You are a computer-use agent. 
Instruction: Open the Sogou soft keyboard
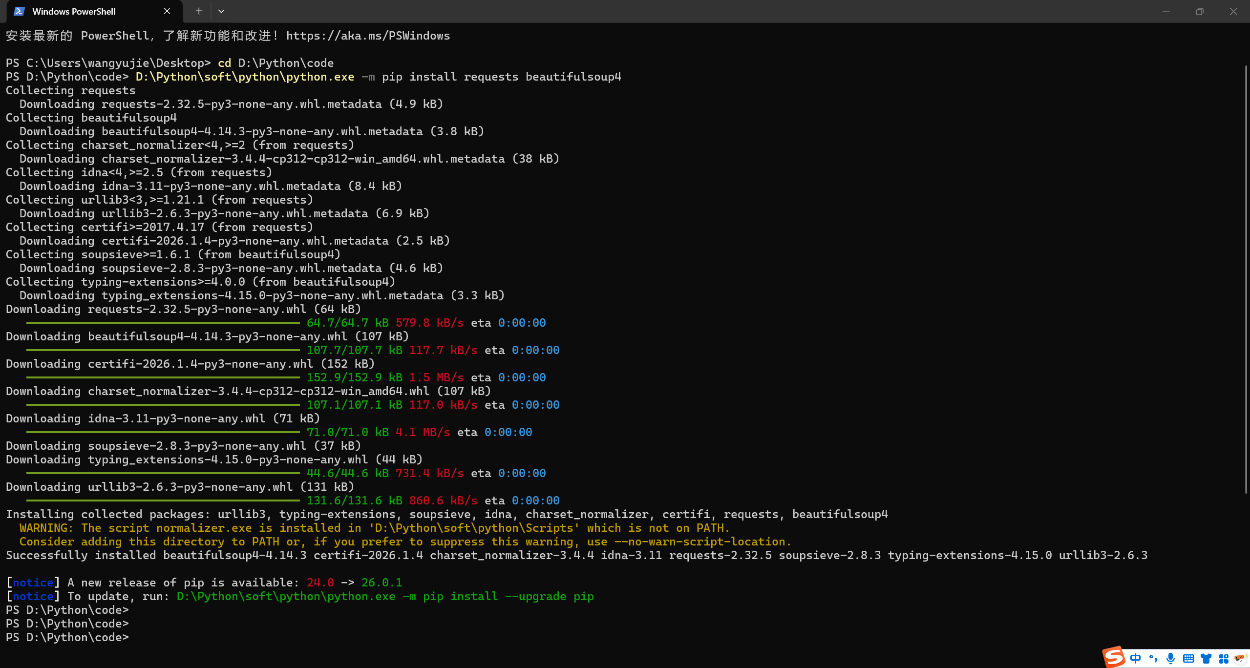(1188, 658)
